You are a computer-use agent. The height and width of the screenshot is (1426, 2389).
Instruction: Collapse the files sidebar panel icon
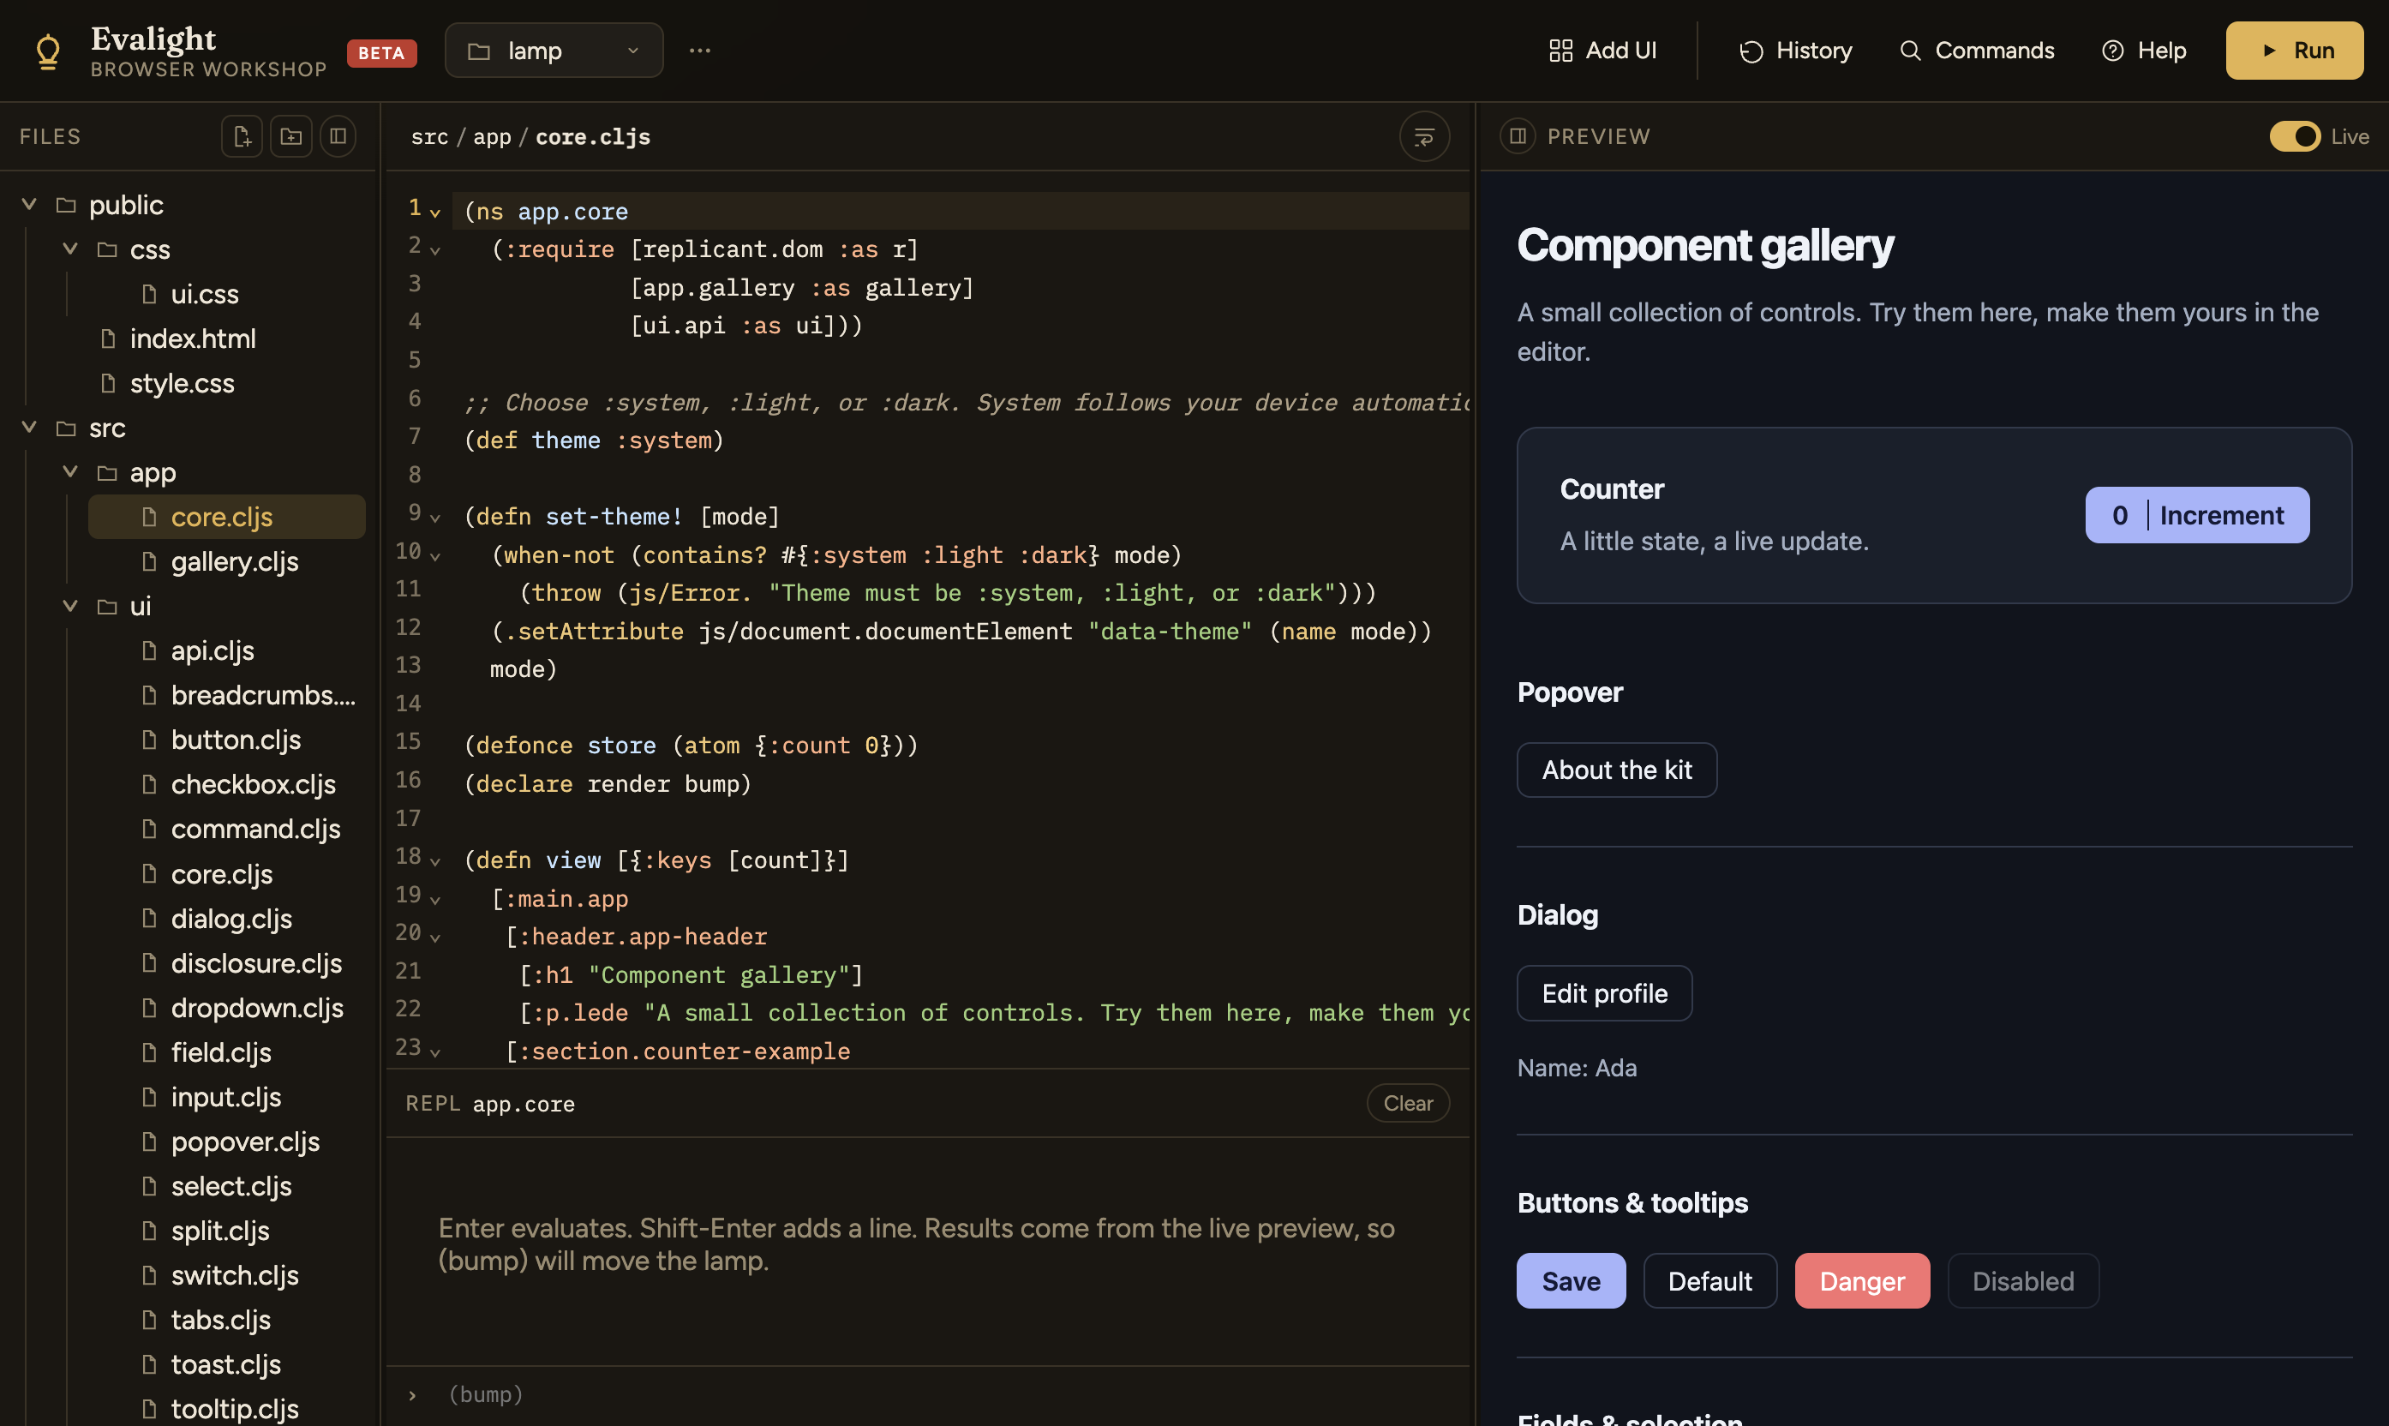pyautogui.click(x=338, y=136)
